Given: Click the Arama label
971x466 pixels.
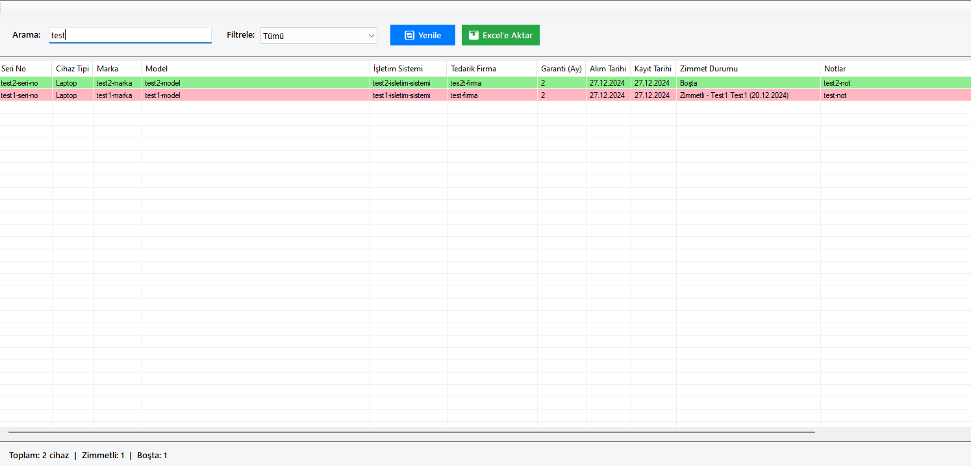Looking at the screenshot, I should 27,35.
